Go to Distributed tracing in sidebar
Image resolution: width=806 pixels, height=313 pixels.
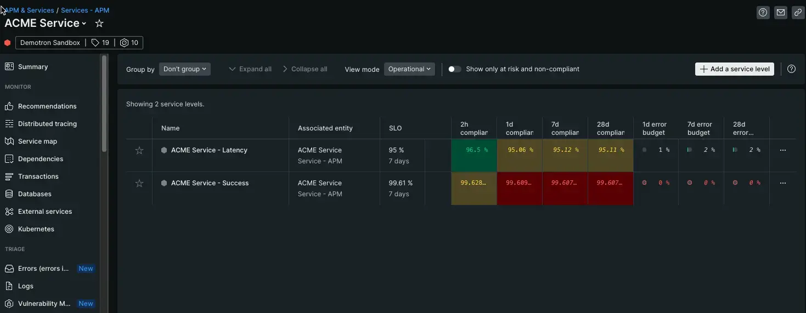coord(47,124)
